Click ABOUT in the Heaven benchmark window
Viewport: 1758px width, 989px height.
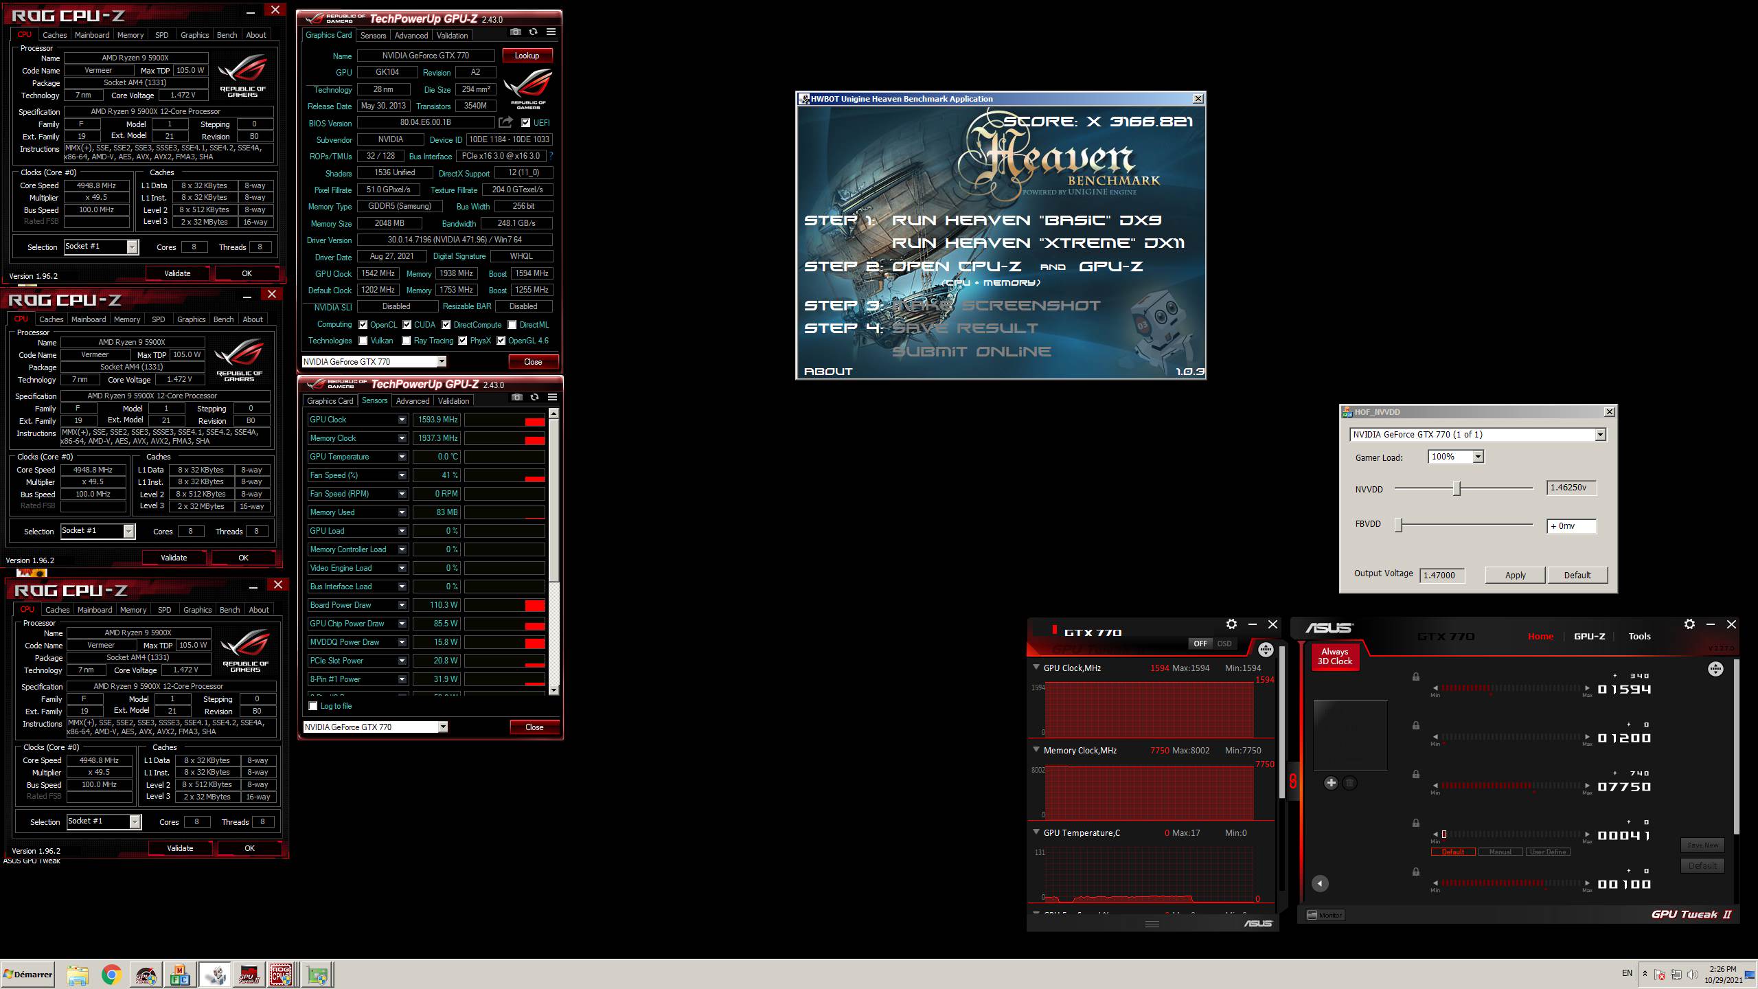tap(828, 372)
